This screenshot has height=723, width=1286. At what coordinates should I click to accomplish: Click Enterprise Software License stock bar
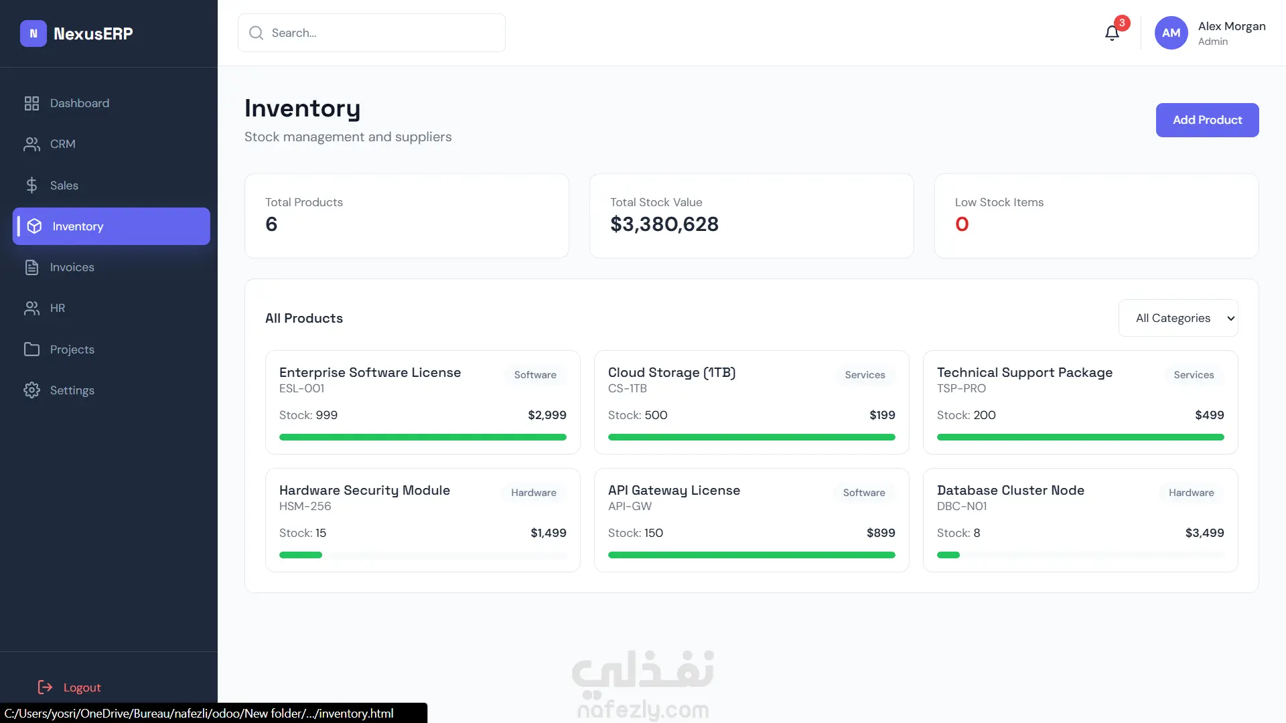pyautogui.click(x=423, y=437)
